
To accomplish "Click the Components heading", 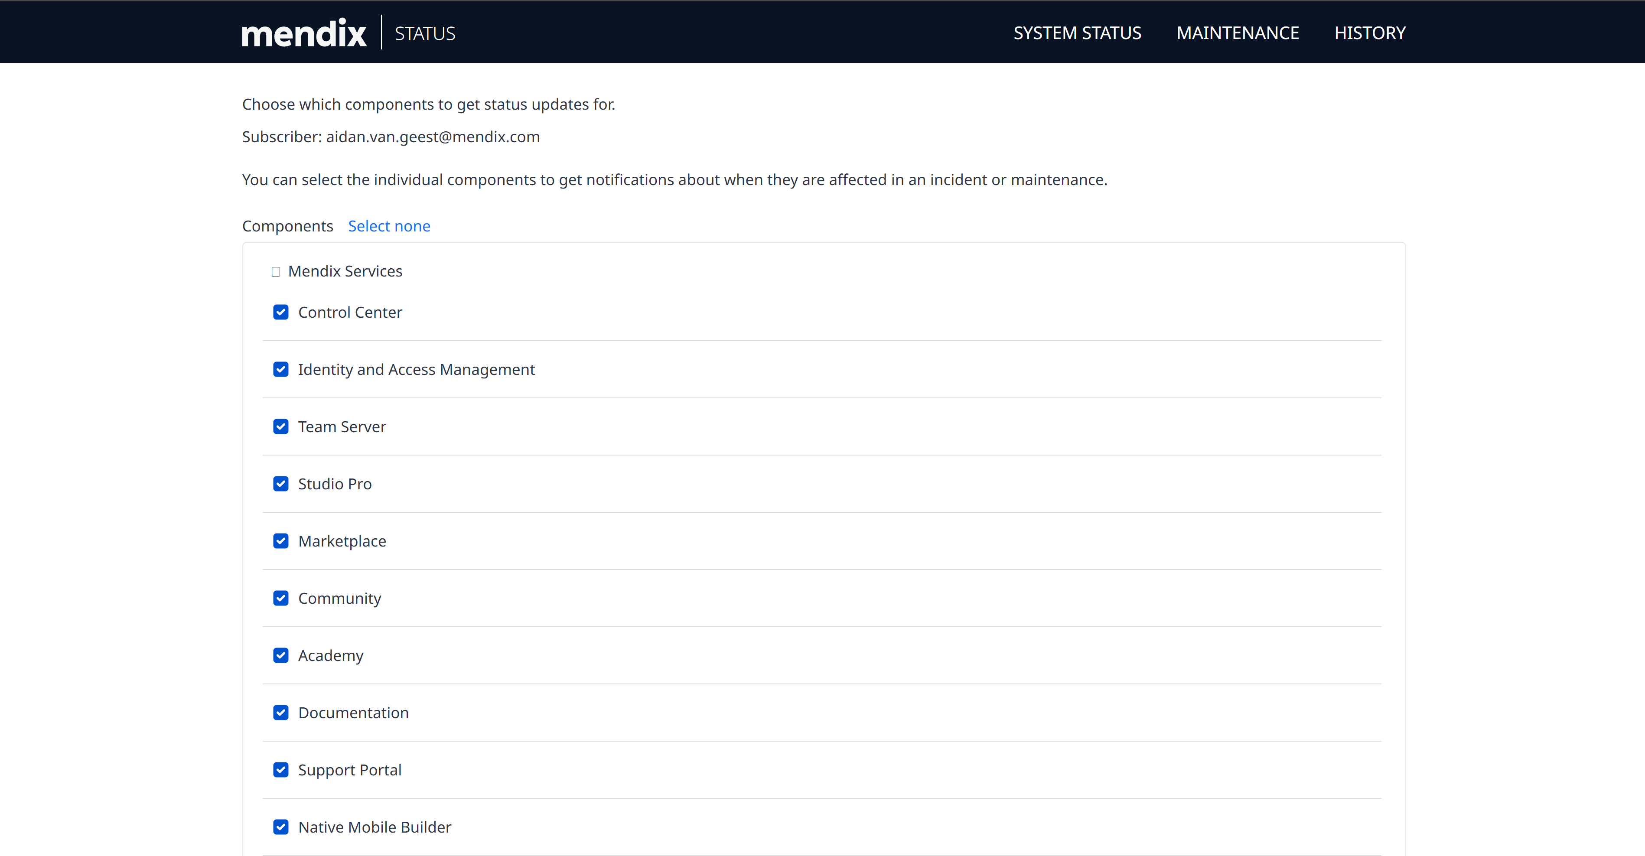I will coord(287,226).
